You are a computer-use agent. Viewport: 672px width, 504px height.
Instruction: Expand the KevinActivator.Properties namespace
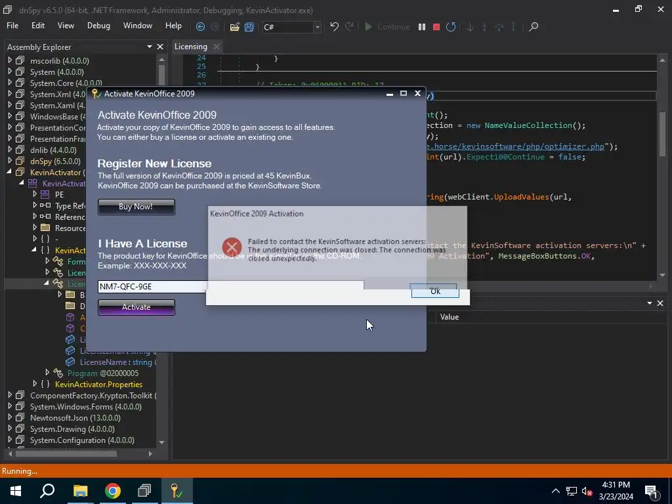pos(35,383)
